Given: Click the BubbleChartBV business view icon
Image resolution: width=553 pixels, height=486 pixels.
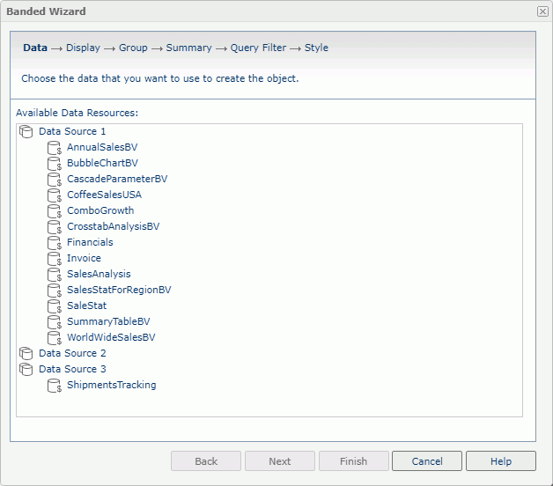Looking at the screenshot, I should pos(55,164).
